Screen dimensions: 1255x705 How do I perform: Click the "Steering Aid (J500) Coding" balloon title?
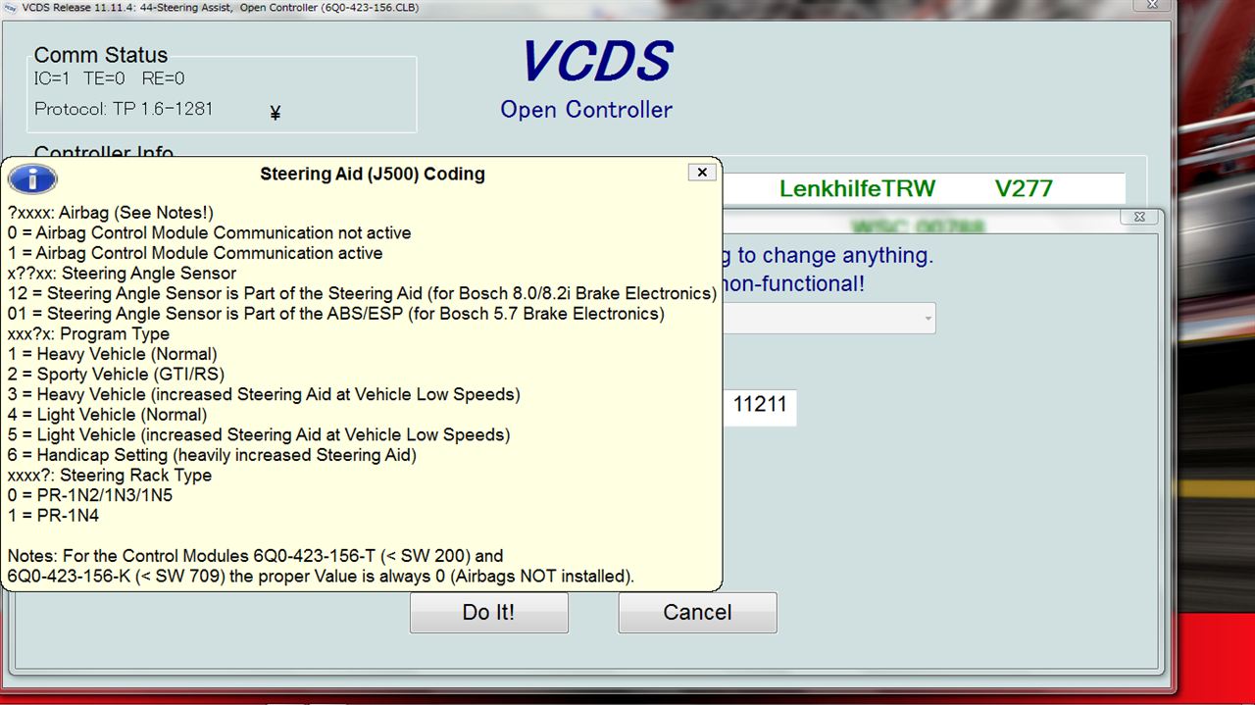(x=373, y=175)
